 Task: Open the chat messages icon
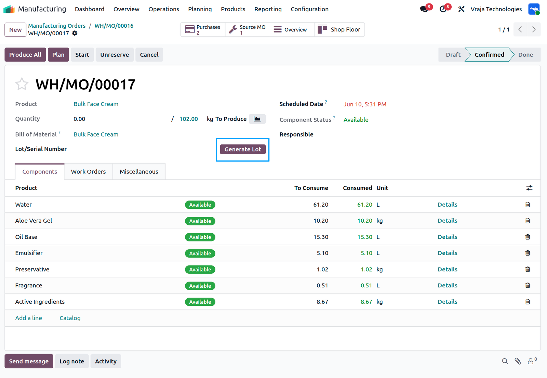[x=424, y=9]
